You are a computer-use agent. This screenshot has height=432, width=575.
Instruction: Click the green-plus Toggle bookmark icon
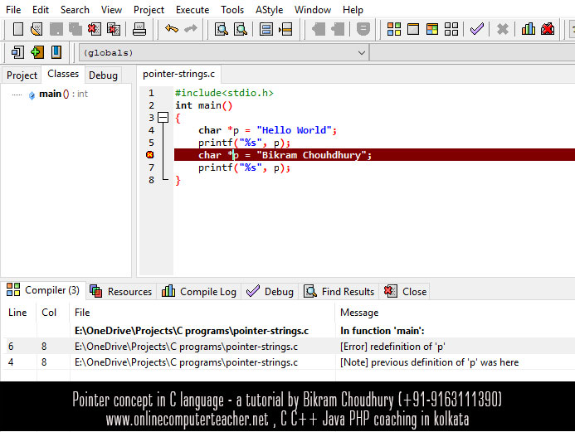click(x=37, y=52)
